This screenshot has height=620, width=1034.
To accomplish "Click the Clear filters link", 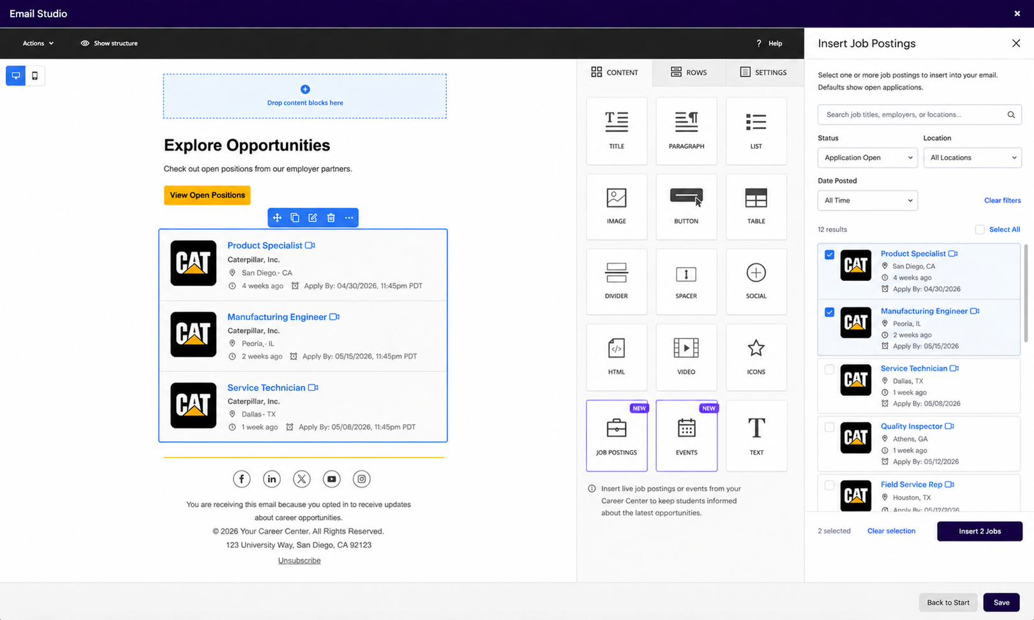I will pyautogui.click(x=1002, y=200).
